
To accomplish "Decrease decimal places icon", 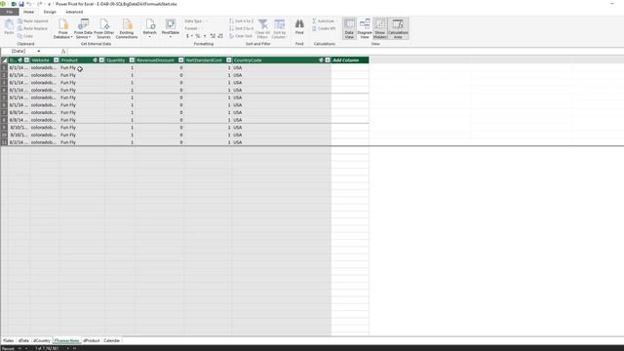I will 220,36.
